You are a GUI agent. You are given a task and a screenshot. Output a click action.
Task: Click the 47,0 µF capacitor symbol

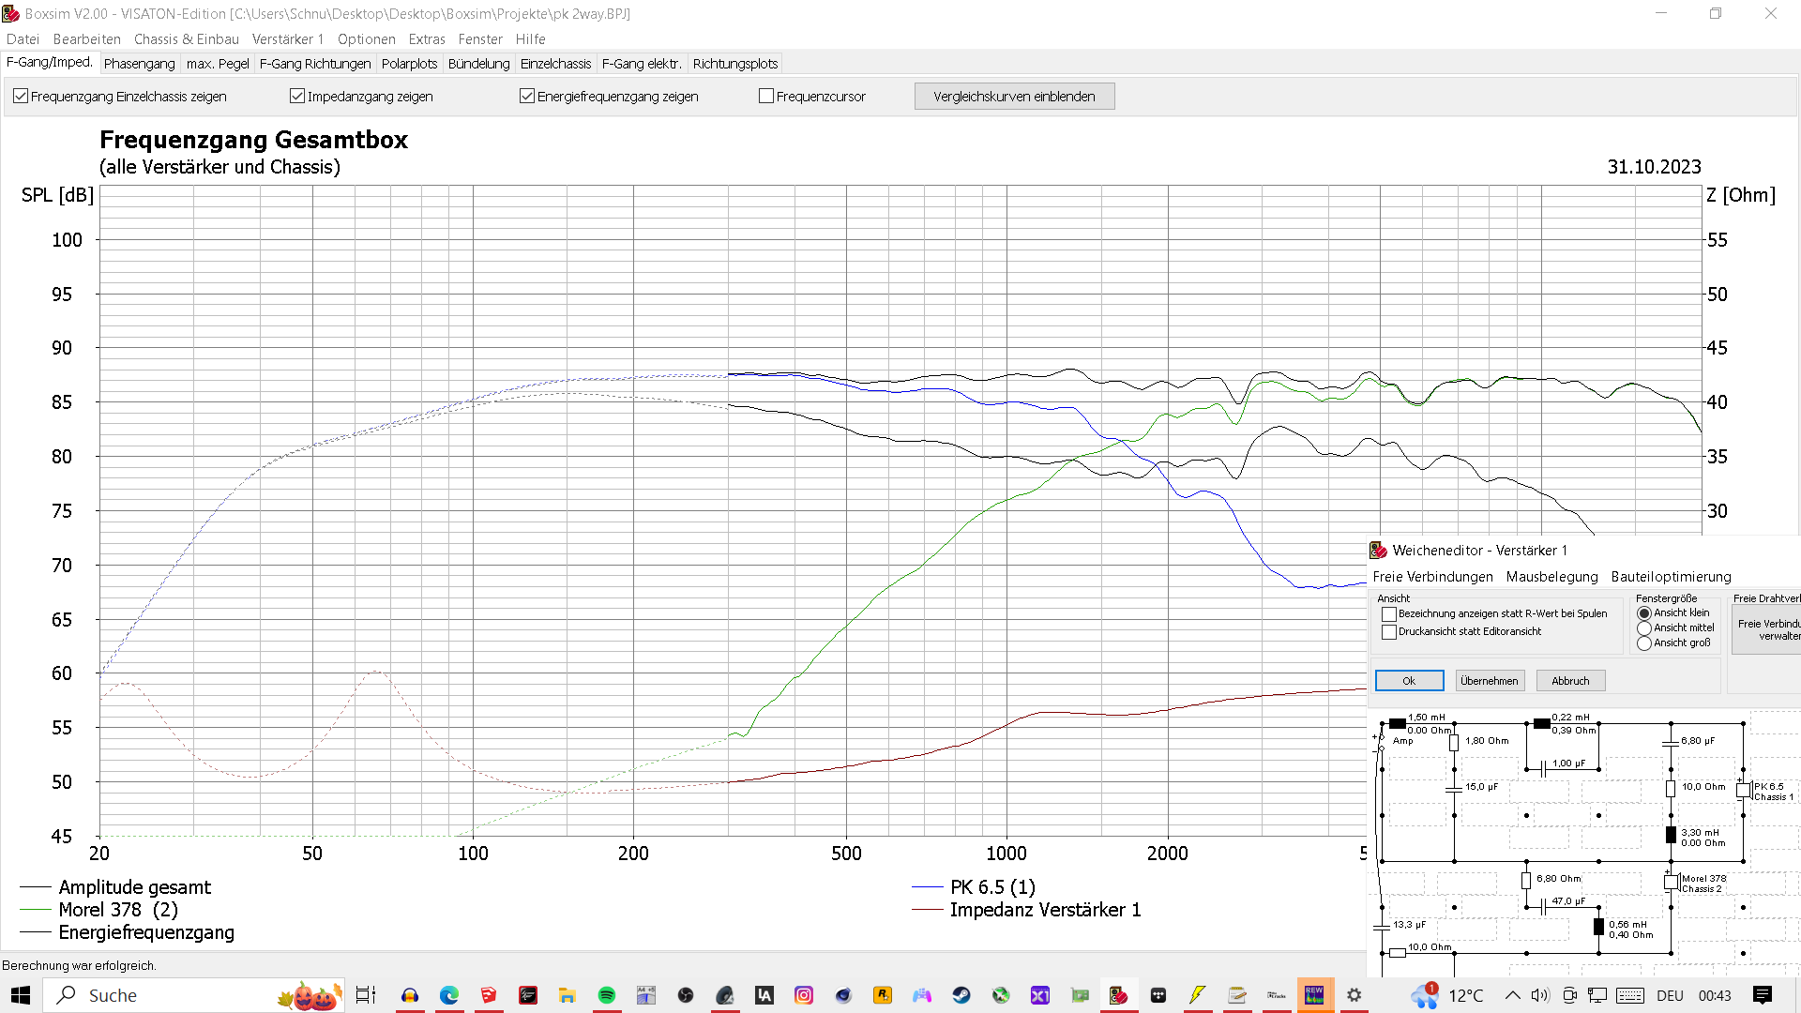tap(1543, 906)
